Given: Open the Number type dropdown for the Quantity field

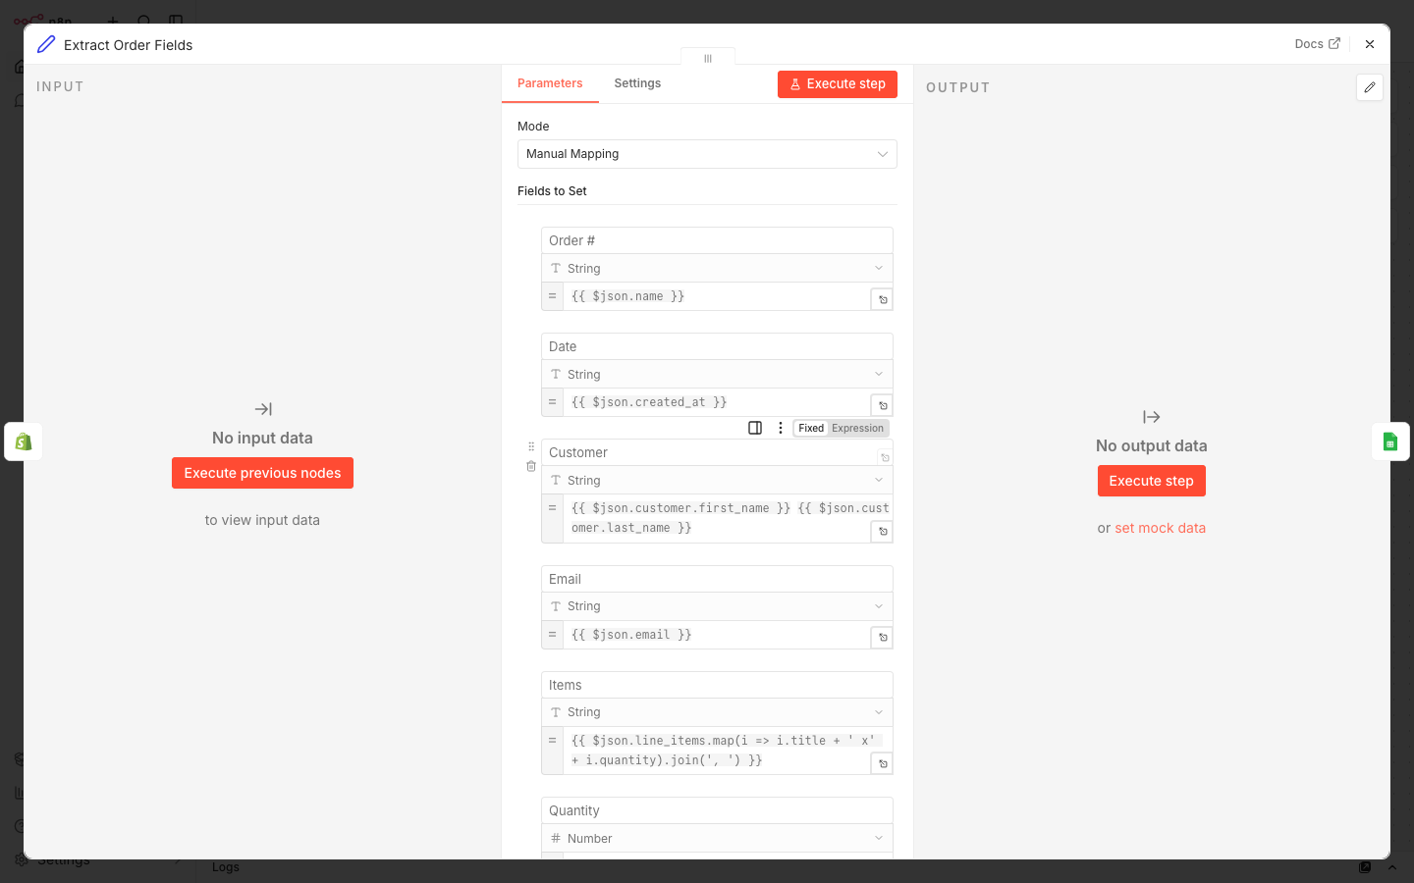Looking at the screenshot, I should [x=717, y=838].
